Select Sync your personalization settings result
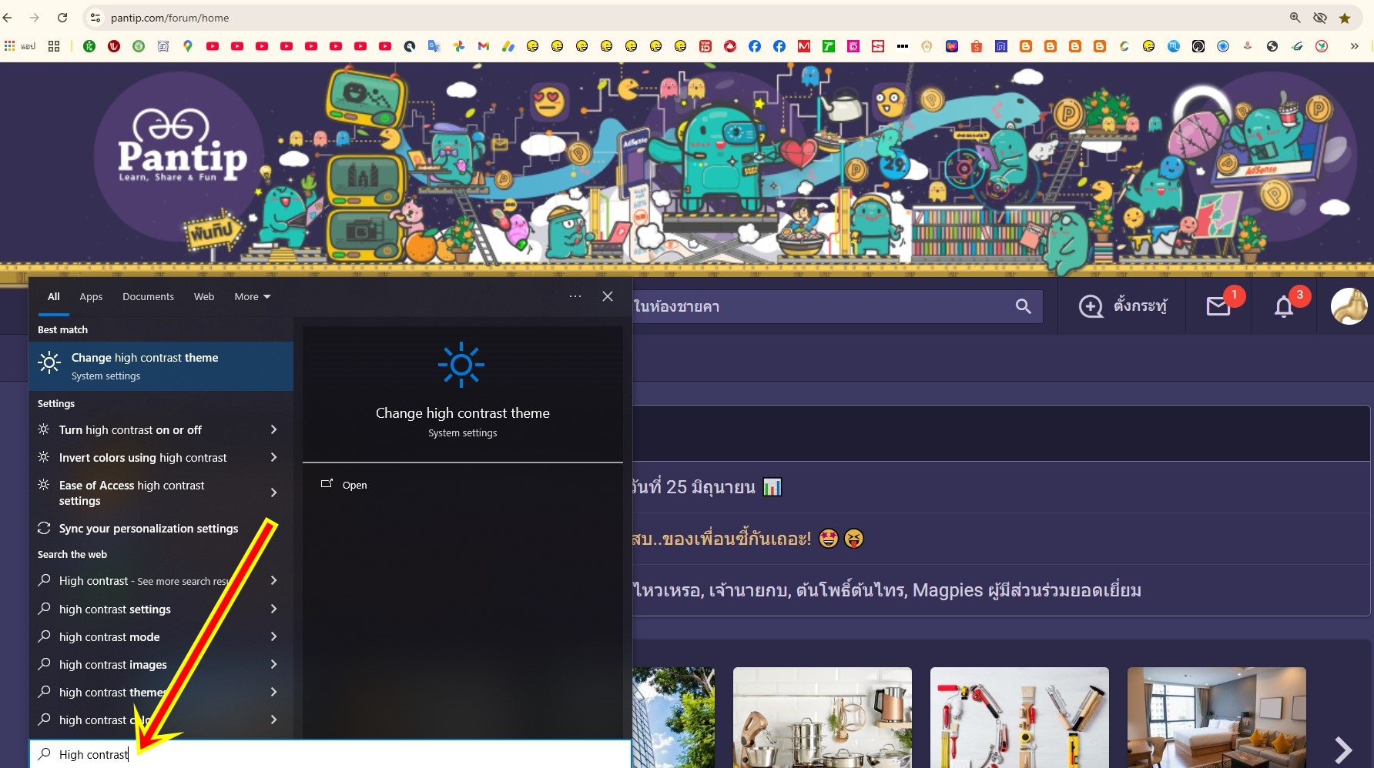 148,528
